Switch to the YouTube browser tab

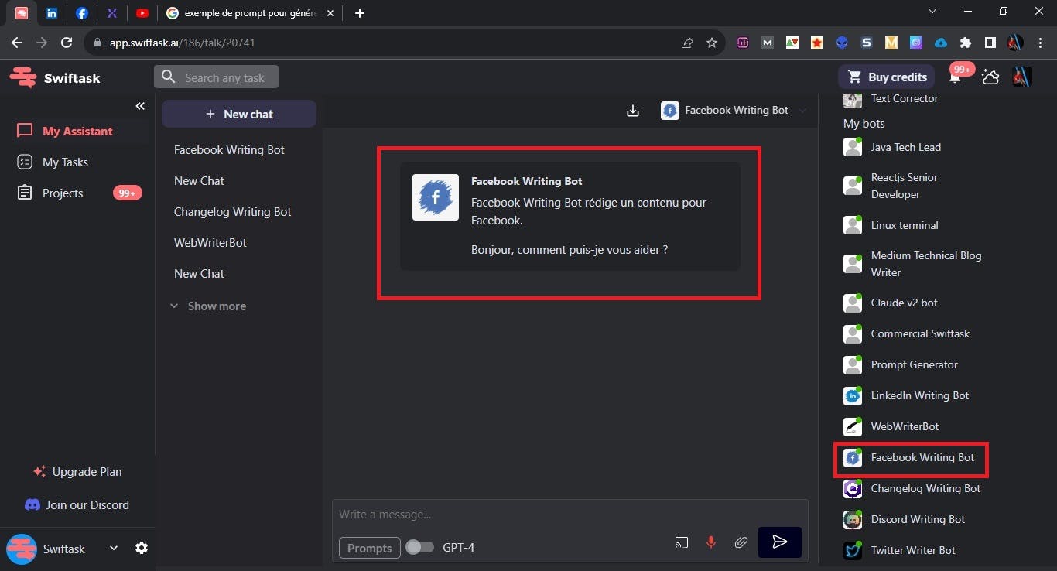142,13
